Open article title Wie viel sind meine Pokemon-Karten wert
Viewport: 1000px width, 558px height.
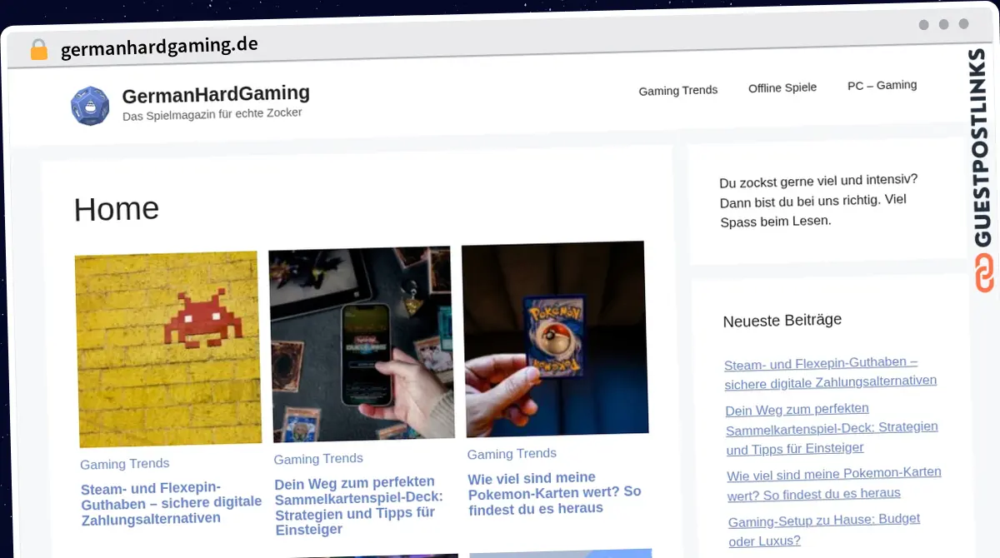[554, 492]
